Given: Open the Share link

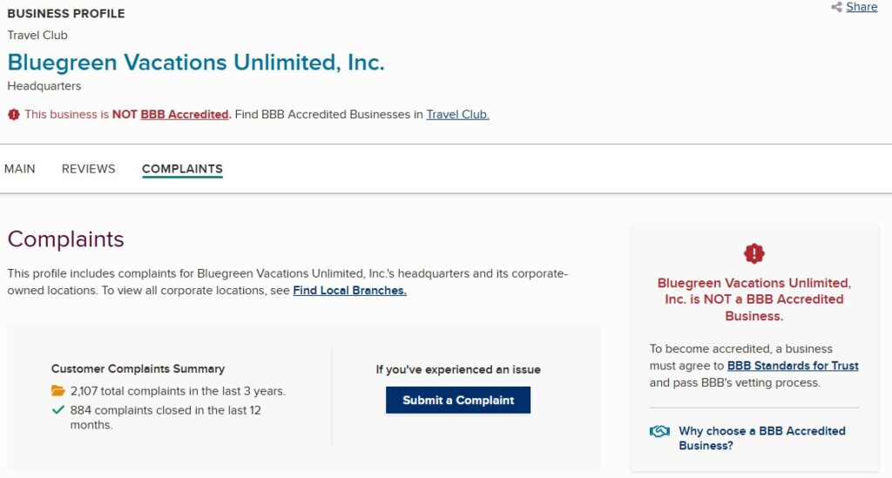Looking at the screenshot, I should click(x=862, y=7).
